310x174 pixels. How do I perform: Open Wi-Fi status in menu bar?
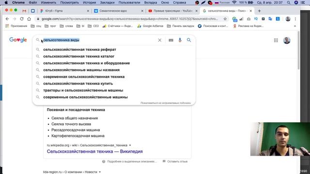pyautogui.click(x=234, y=2)
